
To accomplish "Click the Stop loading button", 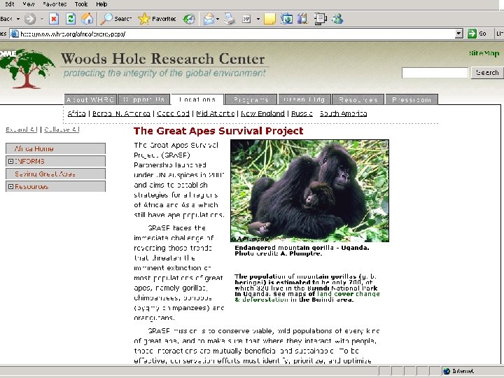I will click(54, 18).
